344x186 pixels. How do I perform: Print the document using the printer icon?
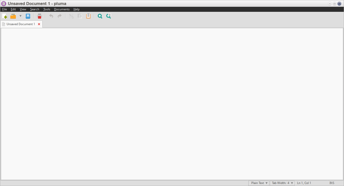(x=39, y=16)
